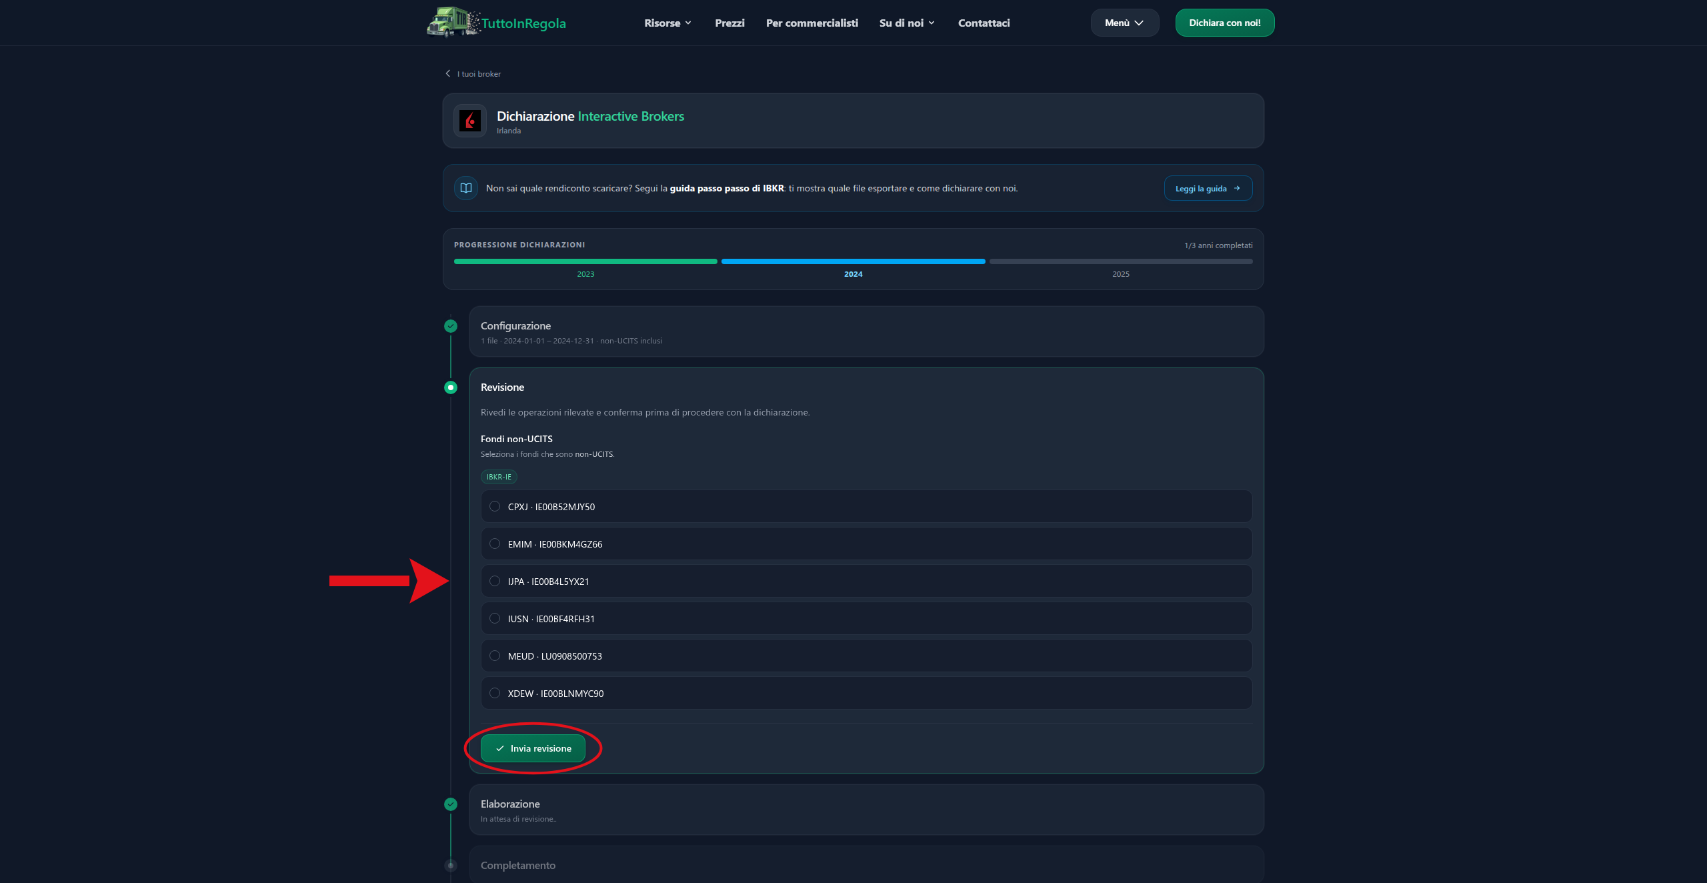Select the MEUD LU0908500753 fund radio
Screen dimensions: 1707x883
[495, 656]
